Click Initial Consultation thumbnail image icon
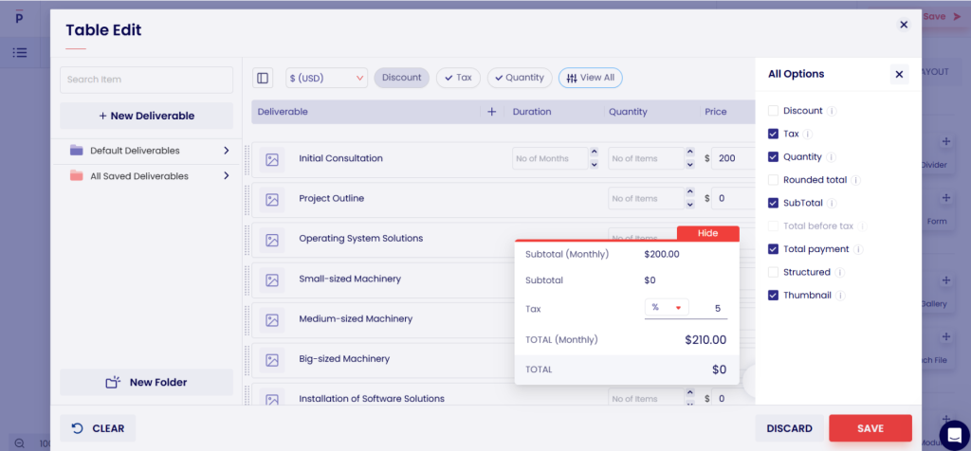 coord(272,159)
